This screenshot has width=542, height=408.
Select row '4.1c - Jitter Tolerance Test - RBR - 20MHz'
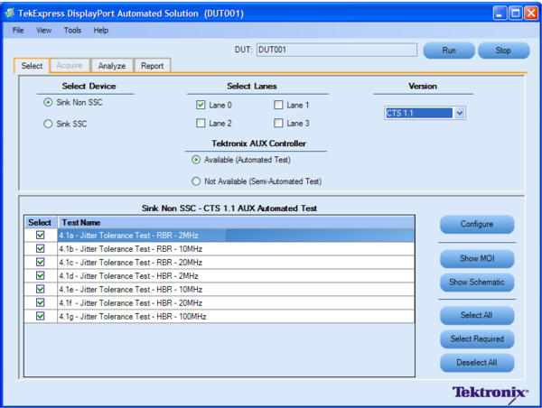236,262
